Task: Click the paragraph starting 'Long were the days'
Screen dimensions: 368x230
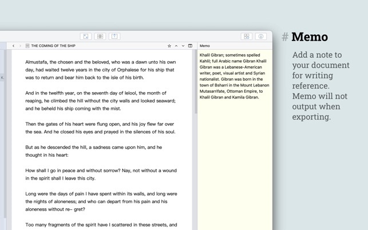Action: 101,201
